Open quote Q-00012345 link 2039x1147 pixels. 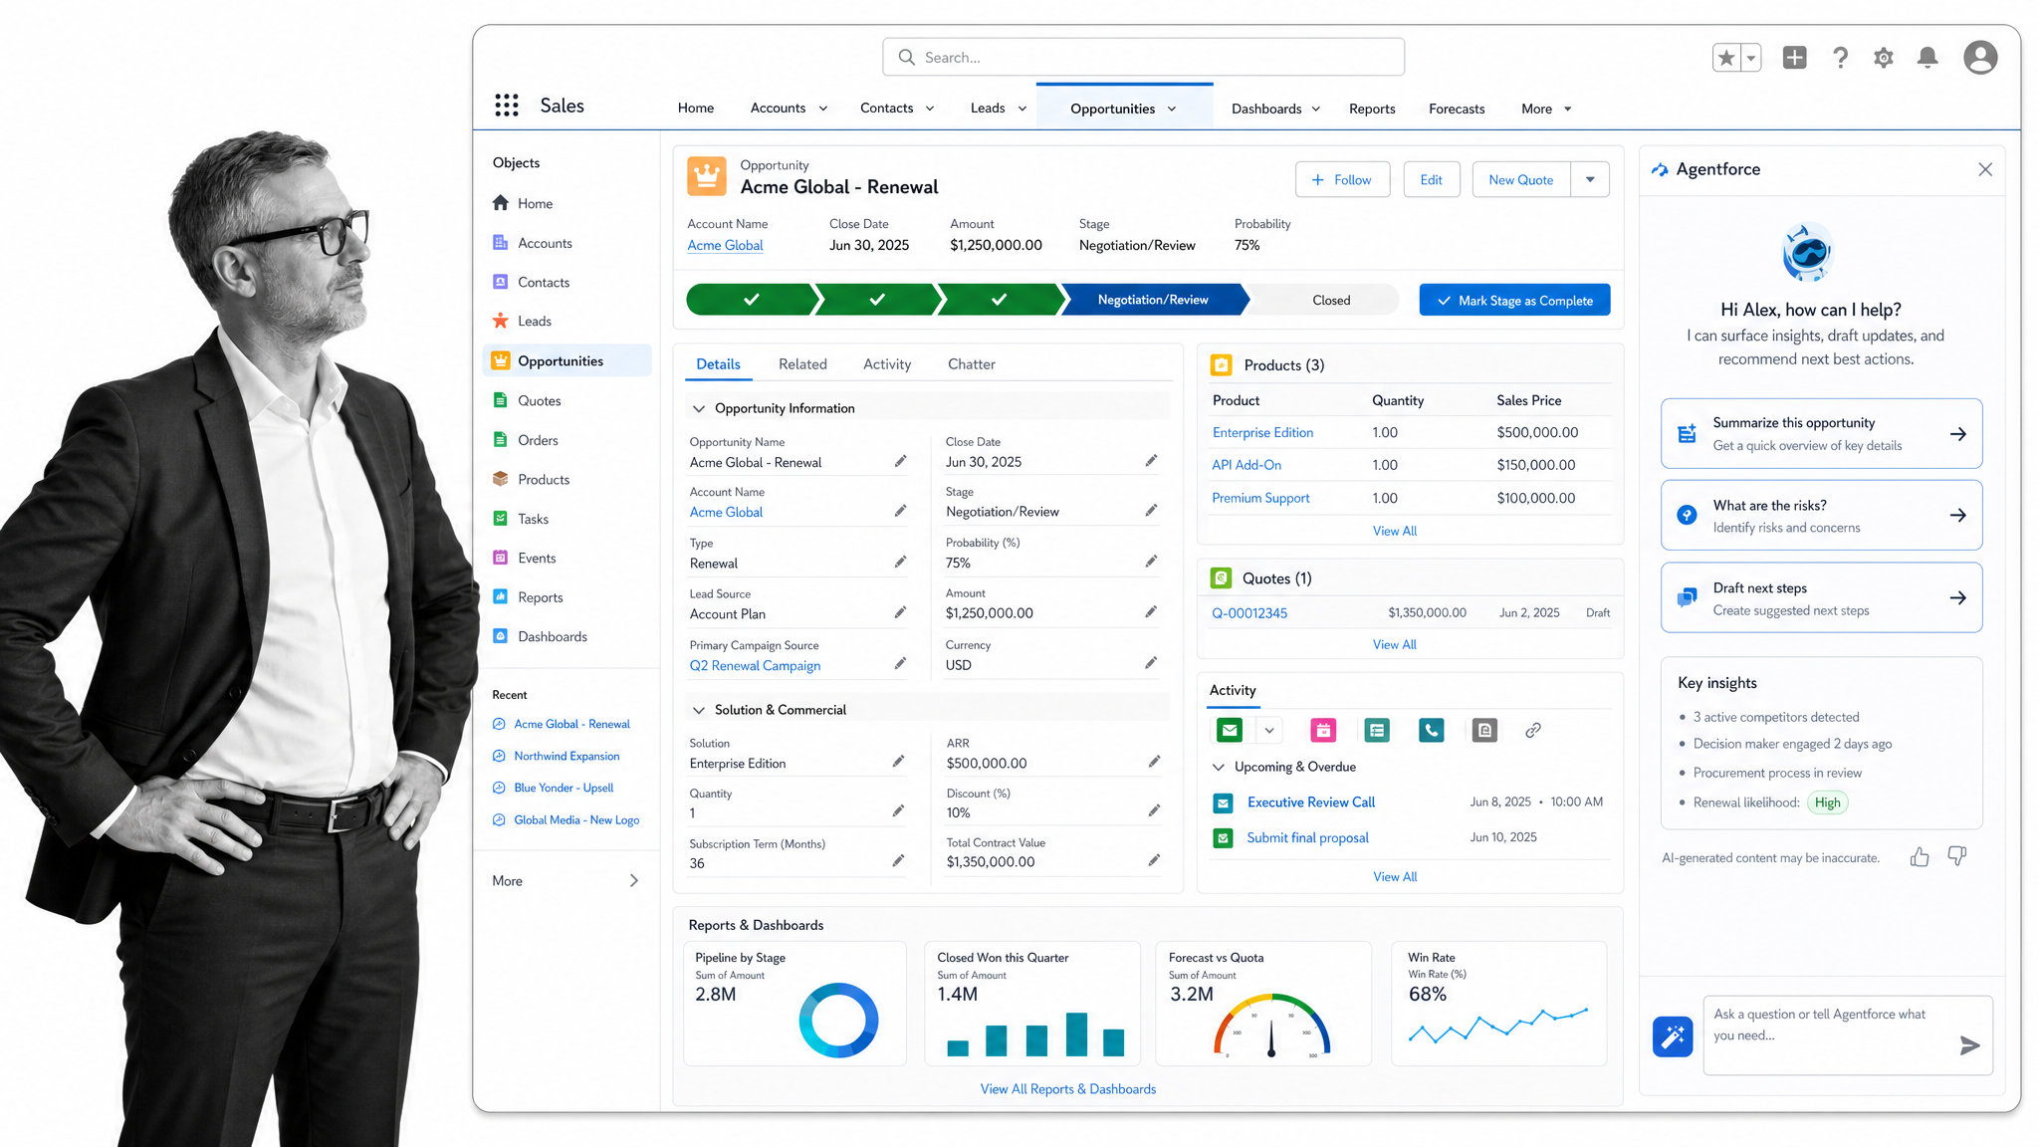[1248, 613]
